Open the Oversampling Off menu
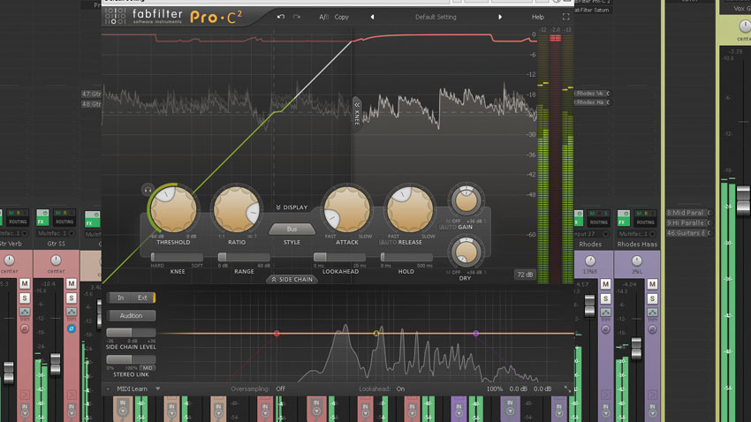 [280, 389]
